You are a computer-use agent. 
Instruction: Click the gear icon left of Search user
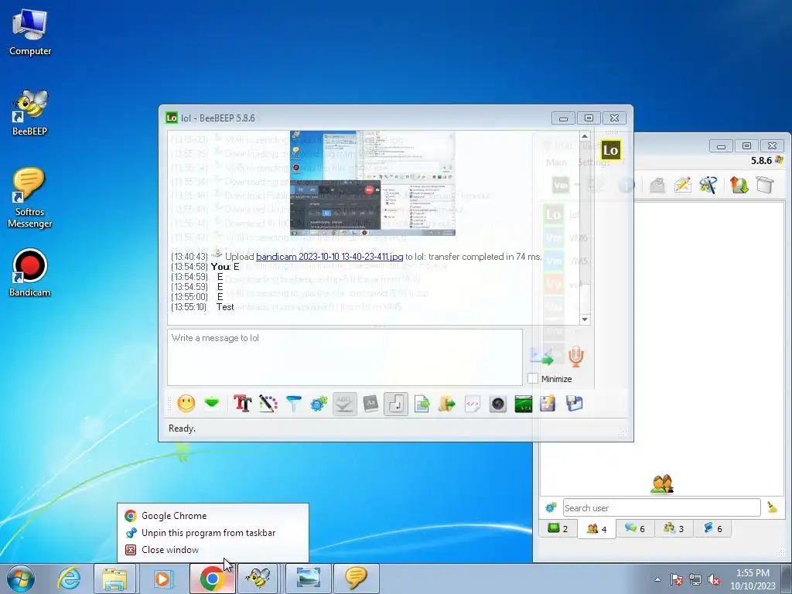tap(551, 507)
